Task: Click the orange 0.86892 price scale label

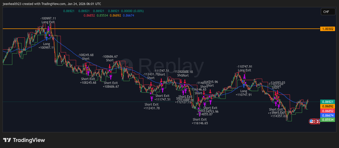Action: pyautogui.click(x=327, y=106)
